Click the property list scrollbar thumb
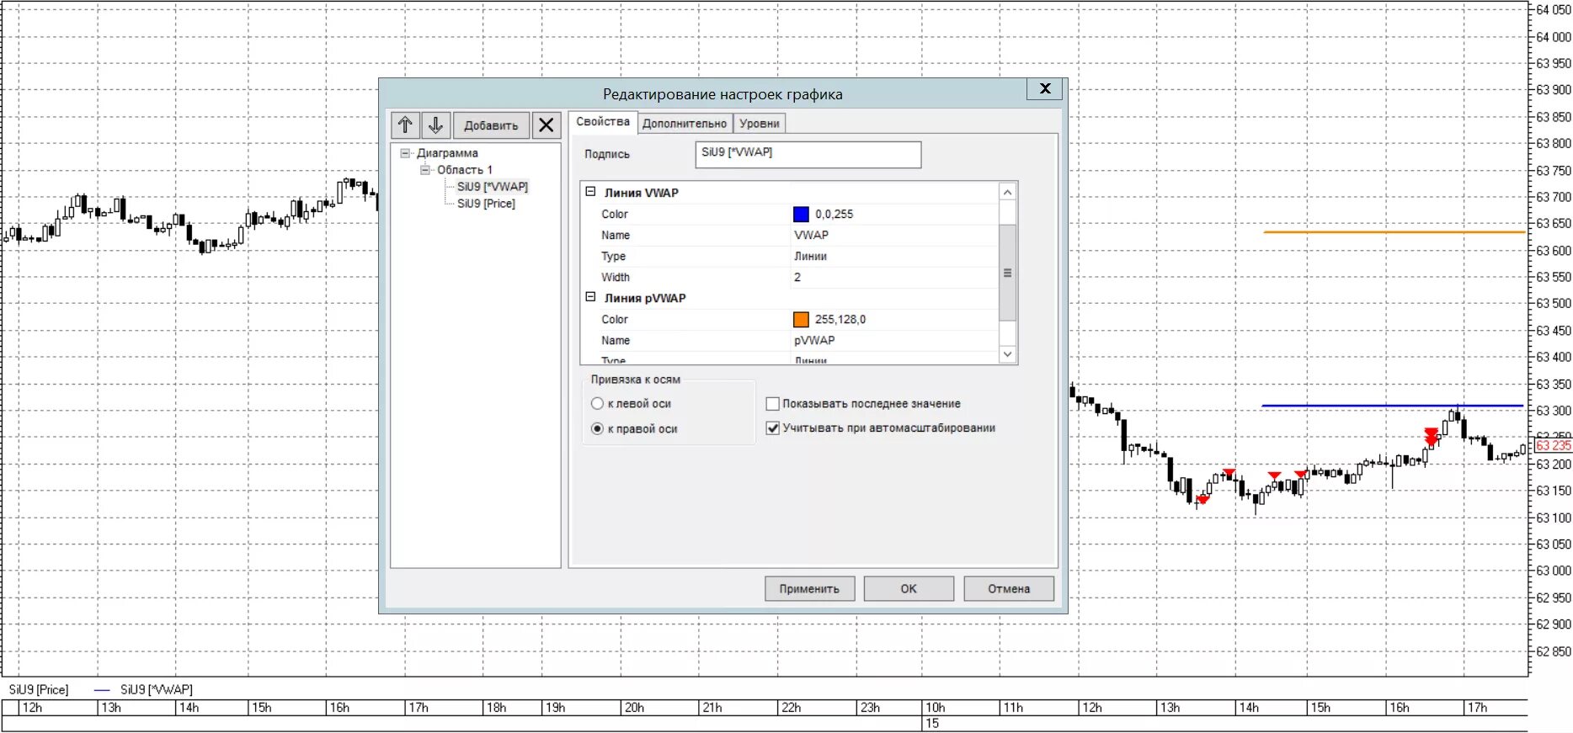 point(1007,273)
